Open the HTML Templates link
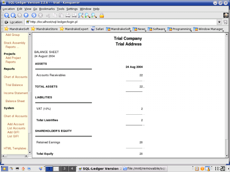The image size is (230, 172). click(15, 148)
